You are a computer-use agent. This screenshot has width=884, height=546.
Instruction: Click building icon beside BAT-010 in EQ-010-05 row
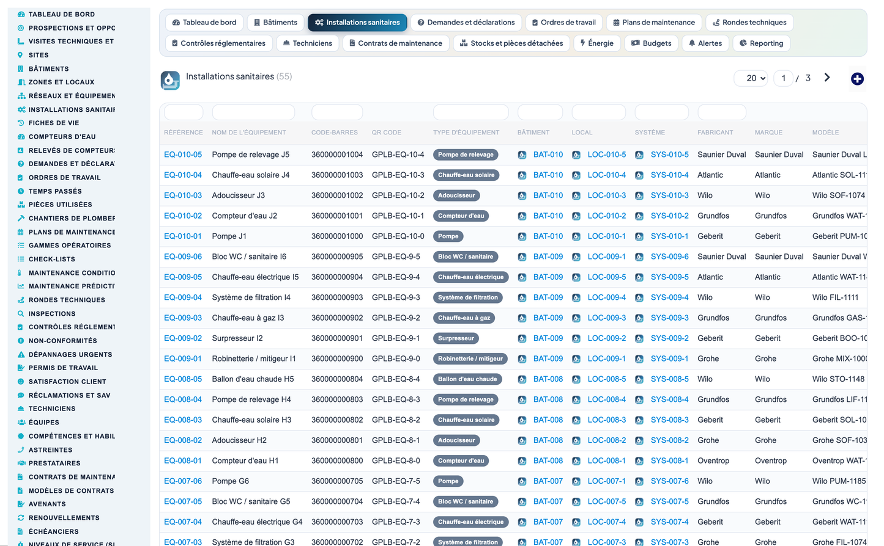(522, 155)
